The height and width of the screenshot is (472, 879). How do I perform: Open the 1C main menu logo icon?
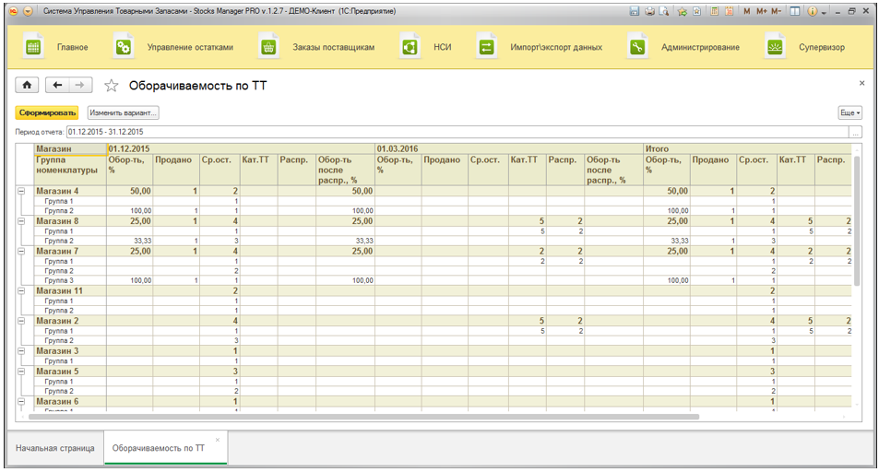pos(14,11)
